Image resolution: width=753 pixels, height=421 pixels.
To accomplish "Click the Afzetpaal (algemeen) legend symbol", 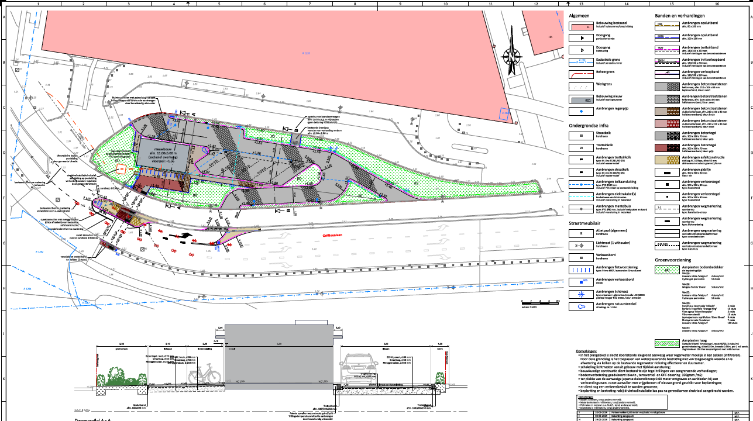I will [x=582, y=233].
